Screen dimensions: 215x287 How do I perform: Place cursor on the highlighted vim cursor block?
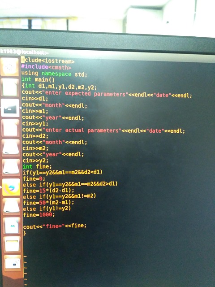pyautogui.click(x=23, y=60)
